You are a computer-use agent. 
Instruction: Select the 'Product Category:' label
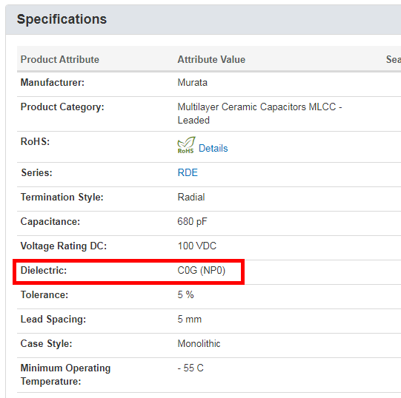pyautogui.click(x=62, y=107)
